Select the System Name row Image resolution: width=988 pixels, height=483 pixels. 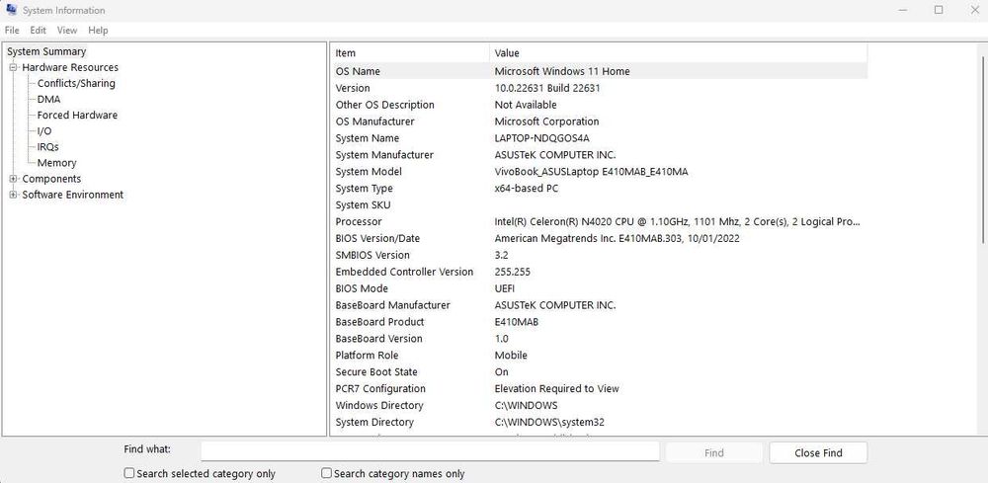coord(600,138)
